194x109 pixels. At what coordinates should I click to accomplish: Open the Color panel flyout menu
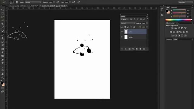(x=192, y=7)
